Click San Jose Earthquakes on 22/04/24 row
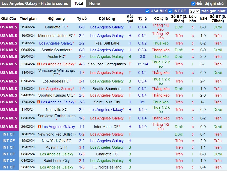Screen dimensions: 227x171 [x=107, y=64]
